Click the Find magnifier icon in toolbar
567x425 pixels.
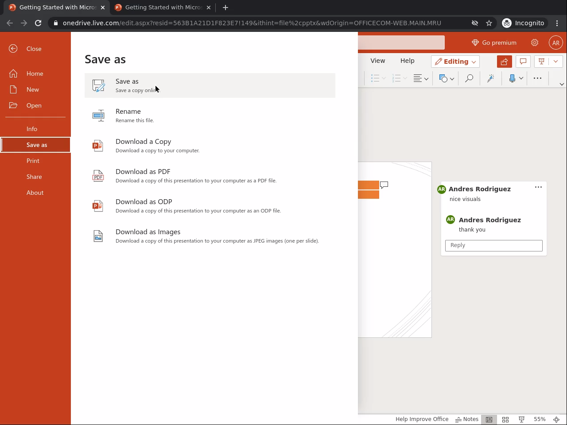(x=469, y=78)
